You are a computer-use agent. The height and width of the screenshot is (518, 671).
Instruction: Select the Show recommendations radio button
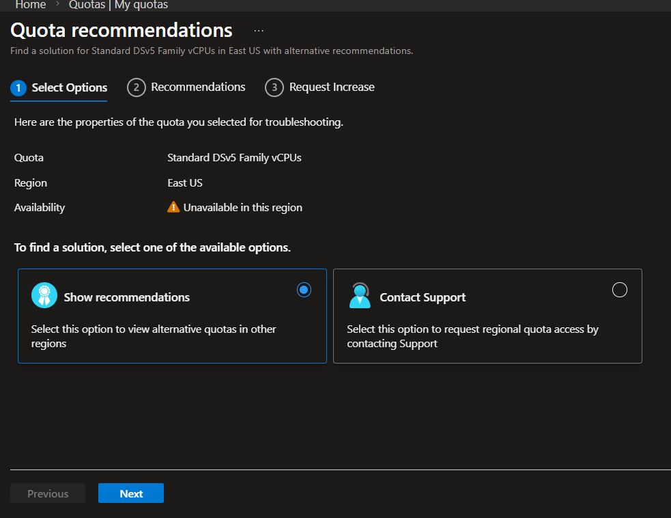coord(304,290)
